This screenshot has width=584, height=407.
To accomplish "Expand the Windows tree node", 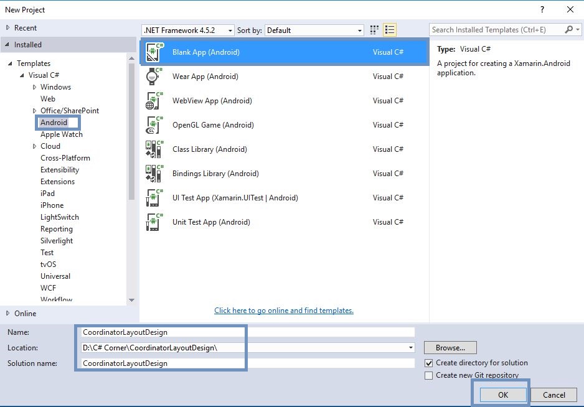I will click(x=34, y=87).
